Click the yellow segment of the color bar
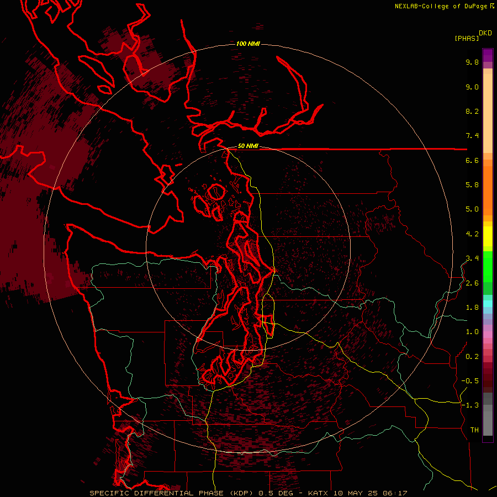Image resolution: width=497 pixels, height=497 pixels. tap(488, 236)
